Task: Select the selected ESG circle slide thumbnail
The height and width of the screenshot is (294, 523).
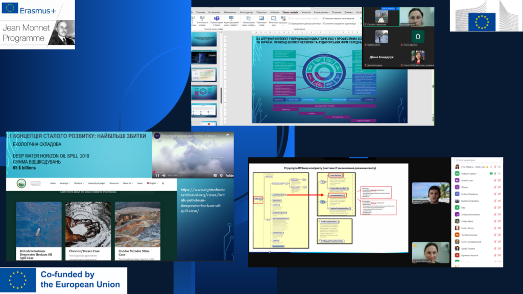Action: coord(204,92)
